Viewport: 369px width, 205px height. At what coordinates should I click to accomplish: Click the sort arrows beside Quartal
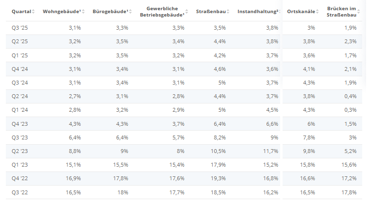click(34, 11)
